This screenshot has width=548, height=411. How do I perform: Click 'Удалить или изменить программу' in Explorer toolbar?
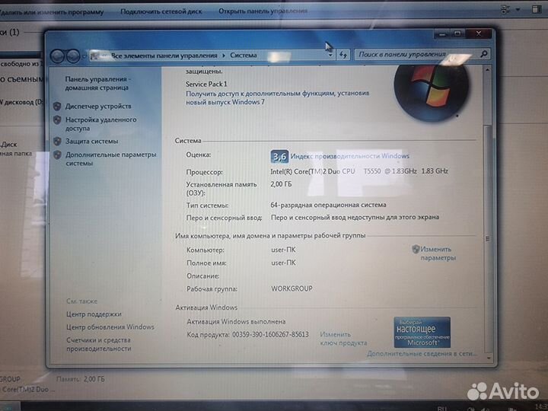click(52, 12)
